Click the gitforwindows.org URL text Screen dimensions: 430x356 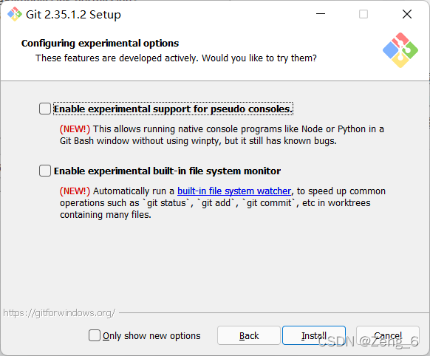pyautogui.click(x=59, y=312)
